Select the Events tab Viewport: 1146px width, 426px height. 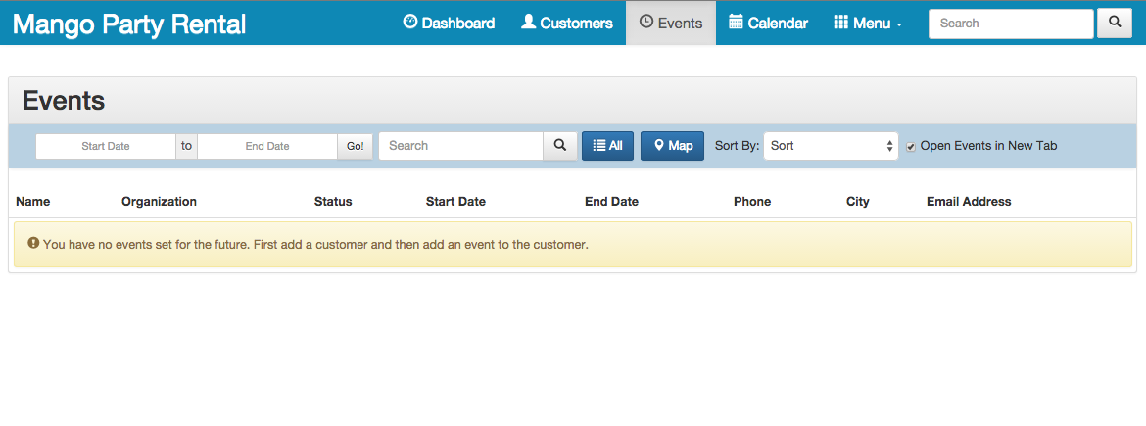click(x=671, y=23)
